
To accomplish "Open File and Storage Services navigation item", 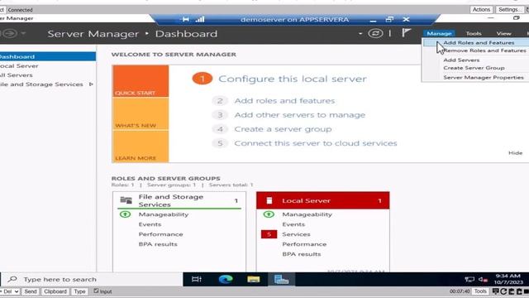I will [x=41, y=84].
